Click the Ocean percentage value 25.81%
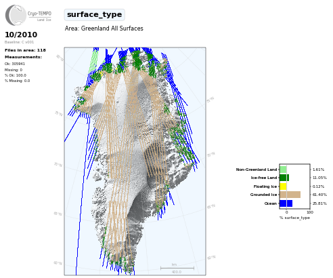333x278 pixels. pyautogui.click(x=319, y=203)
